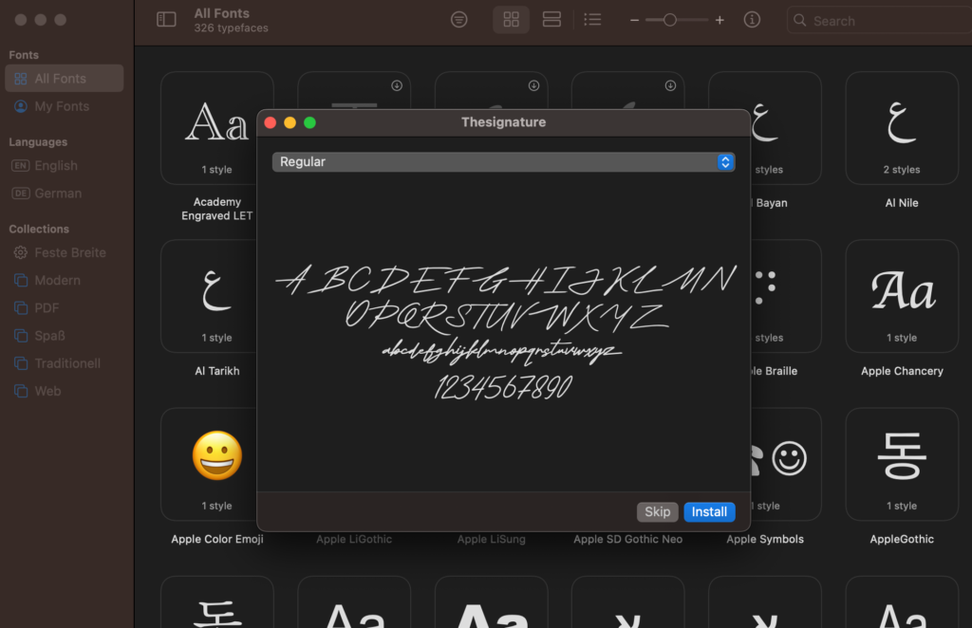Open the filter options icon
The image size is (972, 628).
[459, 20]
